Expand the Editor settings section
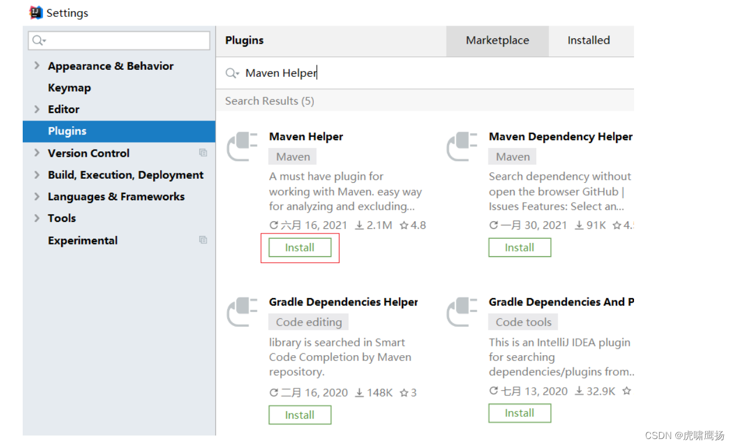 click(x=37, y=109)
